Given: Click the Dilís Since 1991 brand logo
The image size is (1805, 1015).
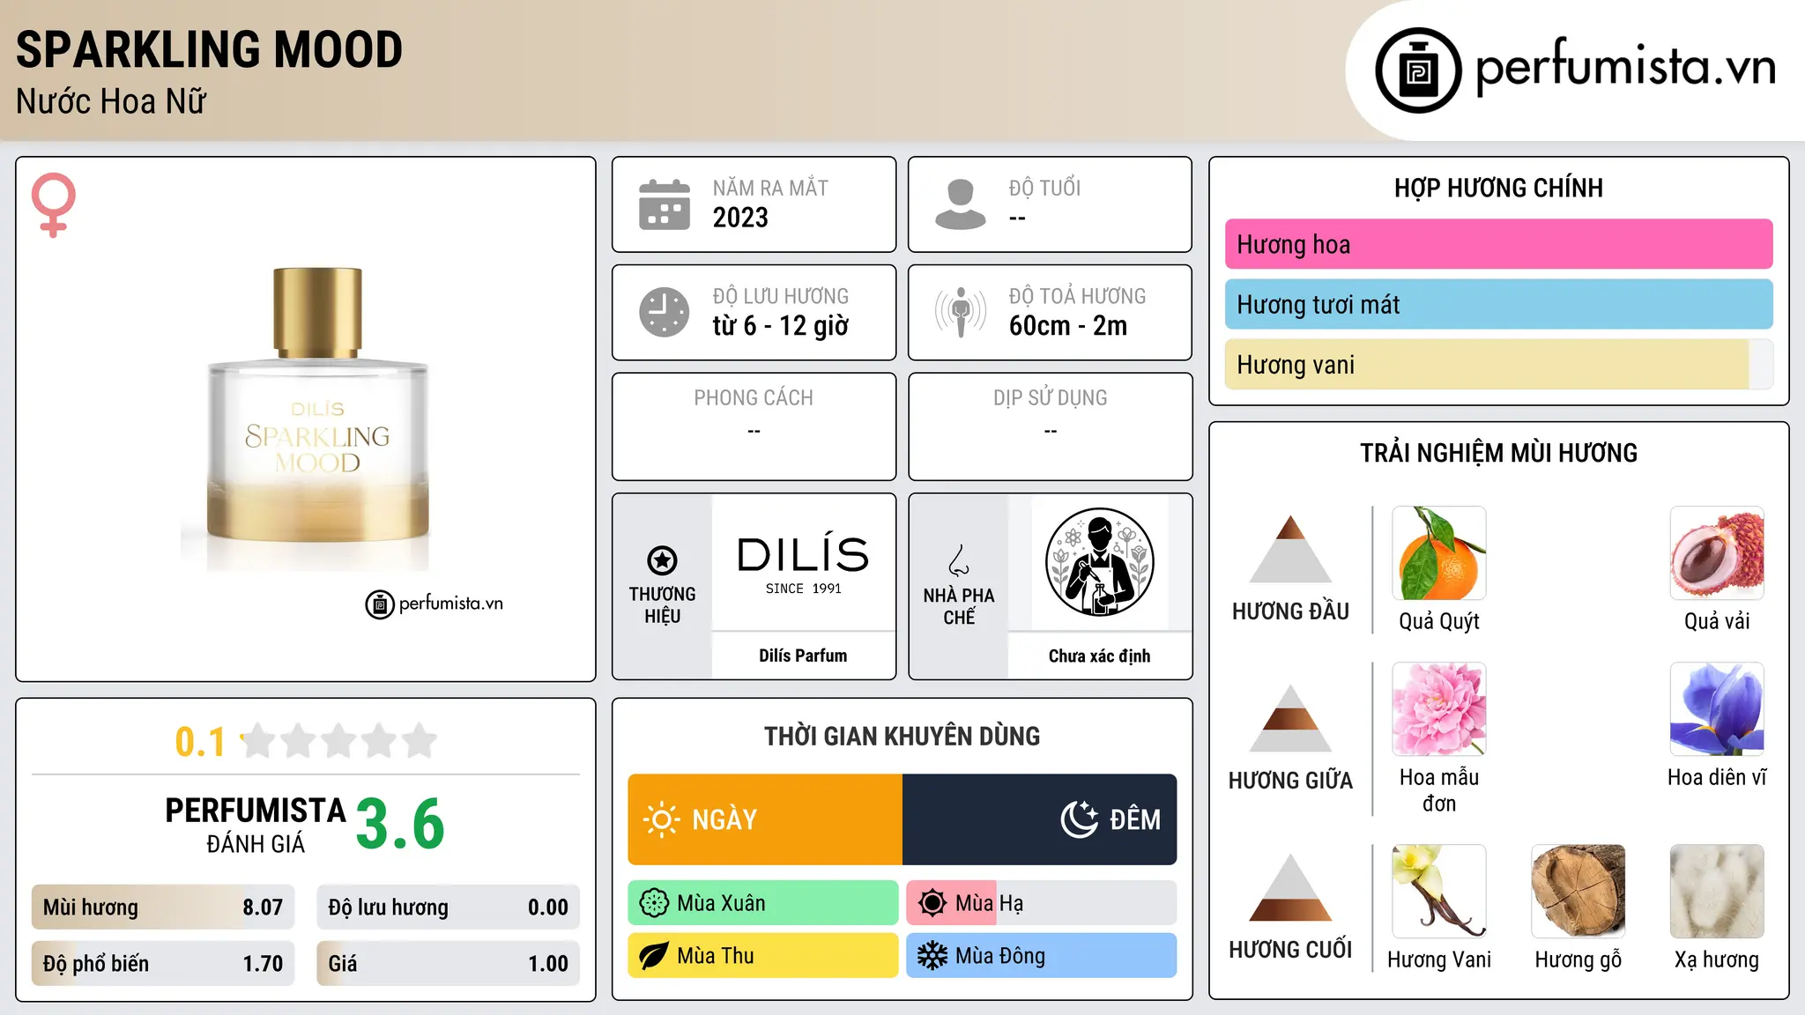Looking at the screenshot, I should [x=803, y=565].
